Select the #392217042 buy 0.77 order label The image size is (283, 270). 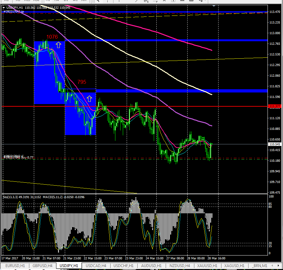[18, 158]
